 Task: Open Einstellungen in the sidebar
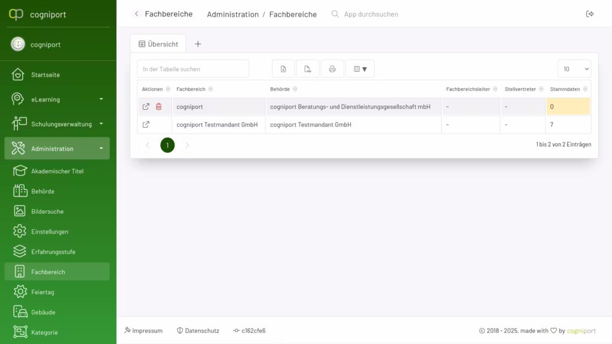(50, 232)
